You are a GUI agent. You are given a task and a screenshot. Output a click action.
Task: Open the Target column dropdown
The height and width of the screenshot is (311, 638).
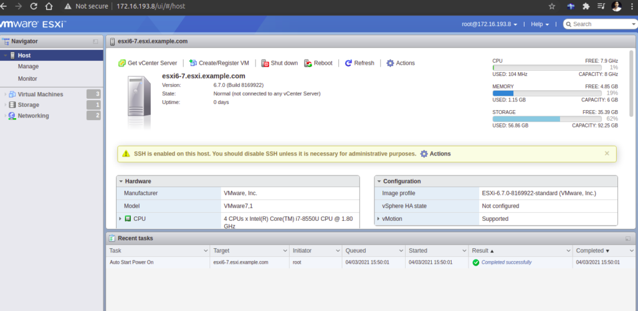(x=285, y=251)
